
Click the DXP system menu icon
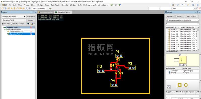tap(5, 5)
